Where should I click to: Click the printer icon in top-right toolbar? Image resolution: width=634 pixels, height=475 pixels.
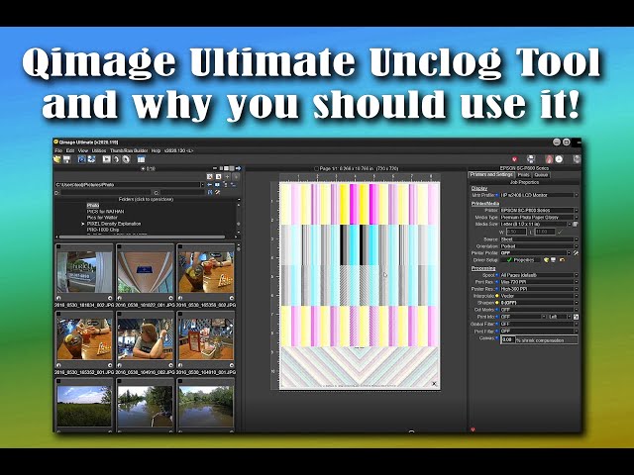(x=531, y=159)
